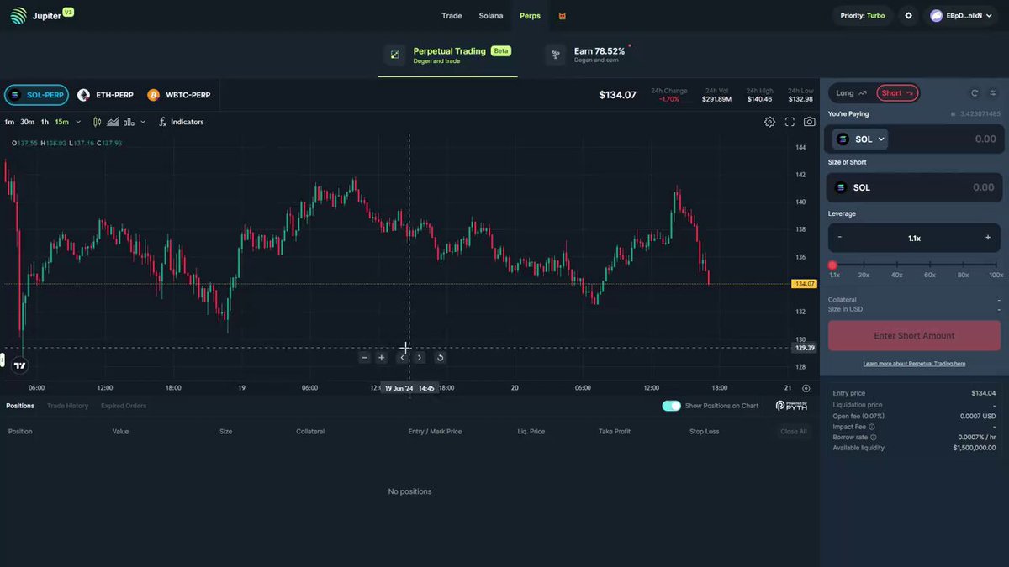Select WBTC-PERP market
Image resolution: width=1009 pixels, height=567 pixels.
[178, 95]
